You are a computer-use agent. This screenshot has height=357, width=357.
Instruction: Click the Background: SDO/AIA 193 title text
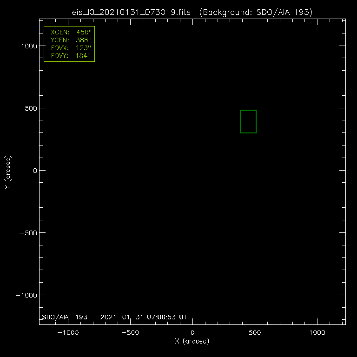[x=255, y=12]
